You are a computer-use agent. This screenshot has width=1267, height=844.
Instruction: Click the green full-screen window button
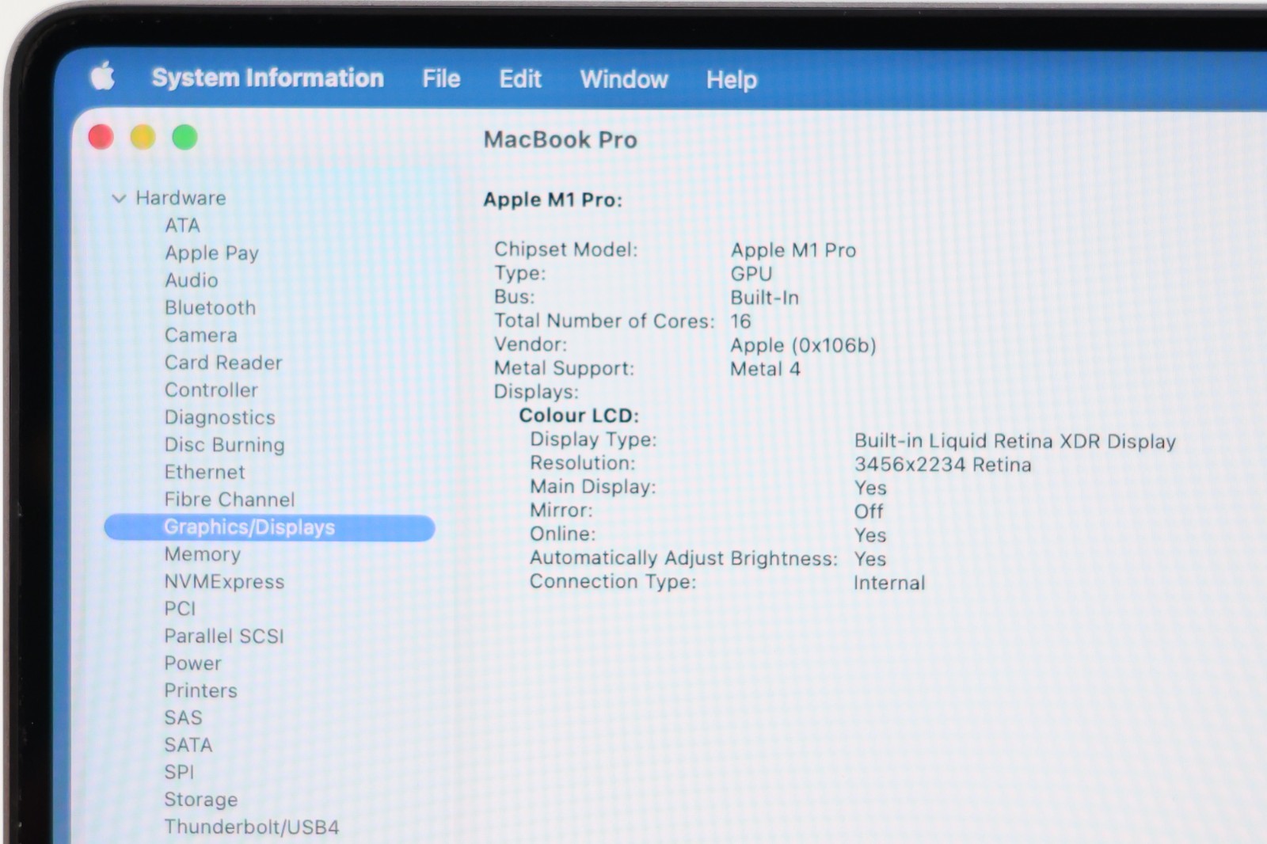(x=185, y=137)
